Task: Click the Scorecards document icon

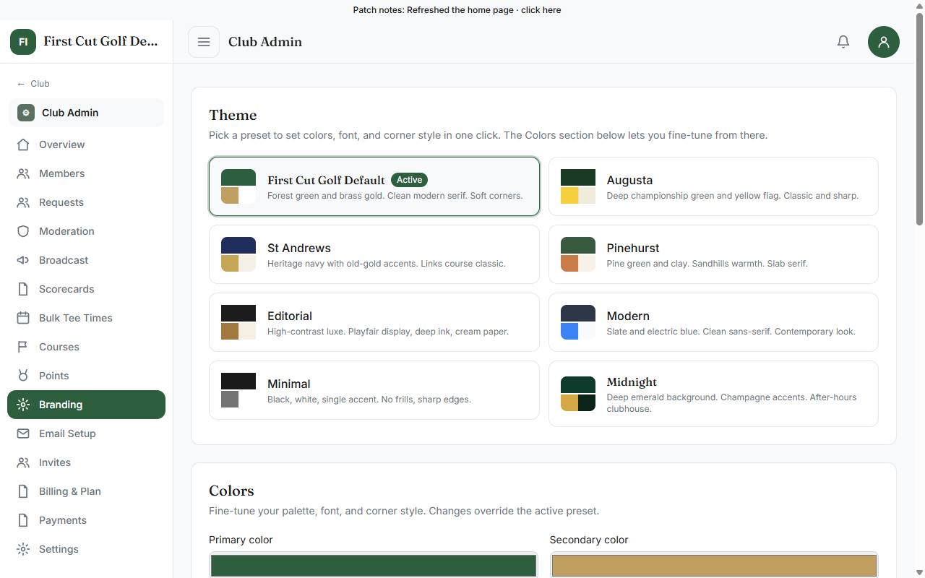Action: point(23,289)
